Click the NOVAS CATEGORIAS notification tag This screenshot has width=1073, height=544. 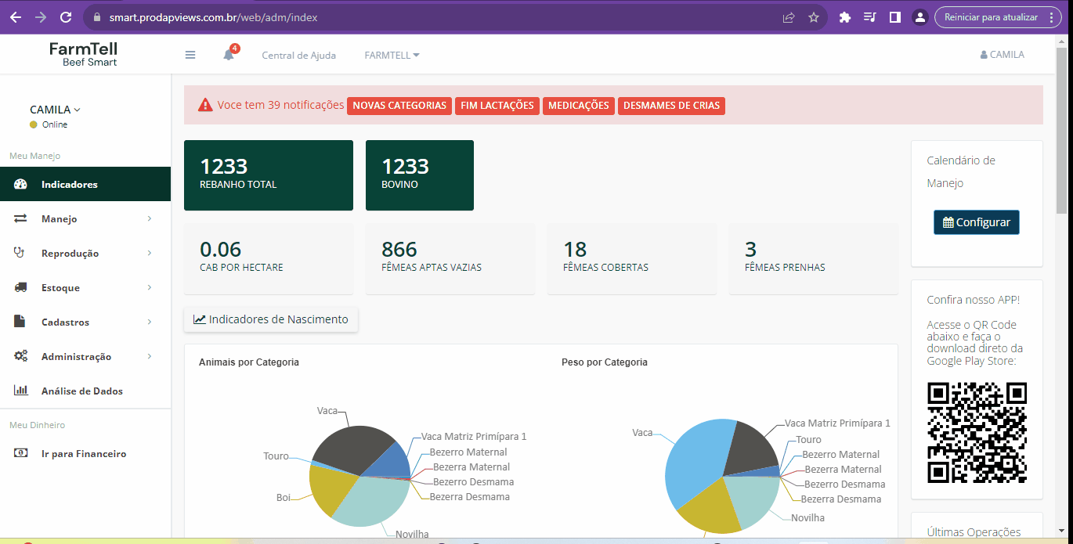coord(399,106)
